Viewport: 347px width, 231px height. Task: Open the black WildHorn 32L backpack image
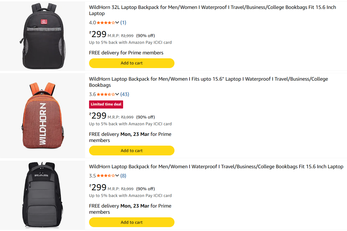pyautogui.click(x=42, y=36)
